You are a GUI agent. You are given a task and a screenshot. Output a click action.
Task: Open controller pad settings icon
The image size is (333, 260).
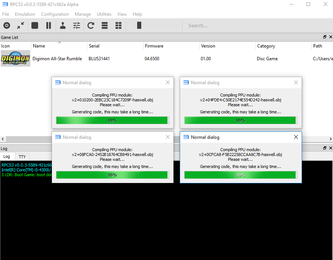click(x=63, y=25)
